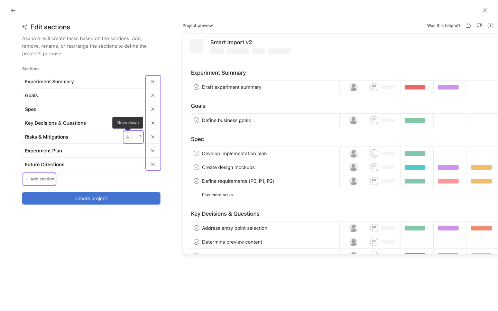Click the assignee avatar for Define business goals
Screen dimensions: 498x311
point(353,120)
